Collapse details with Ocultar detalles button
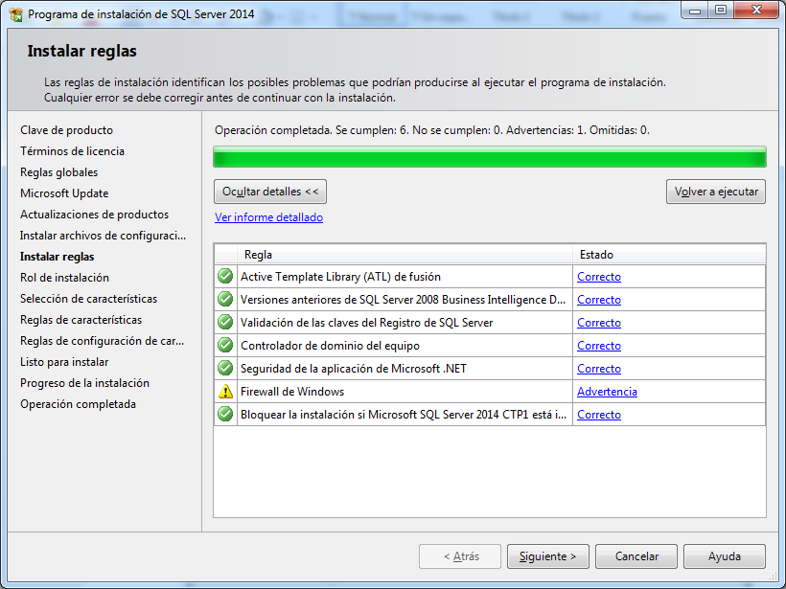The height and width of the screenshot is (589, 786). (x=270, y=192)
